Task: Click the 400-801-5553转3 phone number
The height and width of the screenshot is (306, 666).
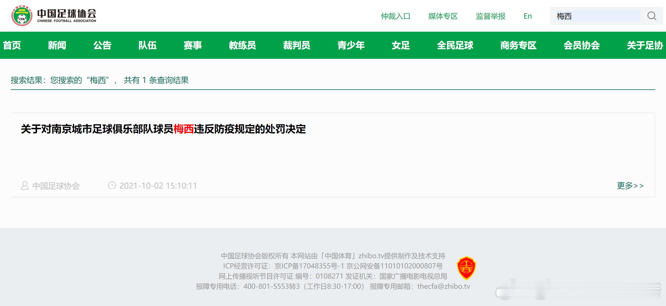Action: (271, 286)
